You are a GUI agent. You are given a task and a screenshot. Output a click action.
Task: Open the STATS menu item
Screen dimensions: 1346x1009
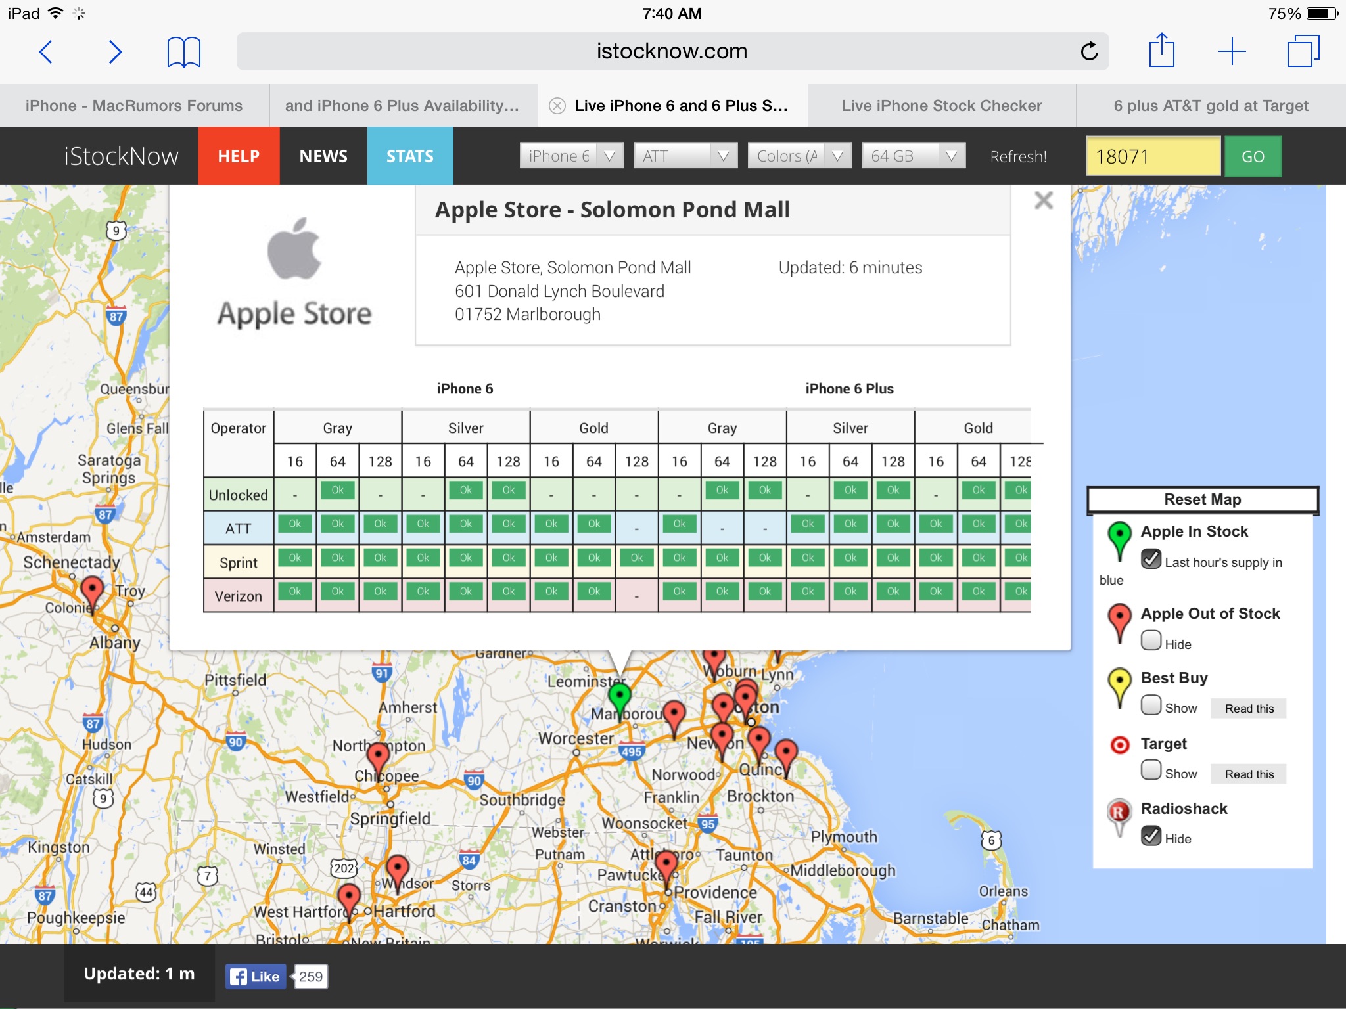pos(410,156)
